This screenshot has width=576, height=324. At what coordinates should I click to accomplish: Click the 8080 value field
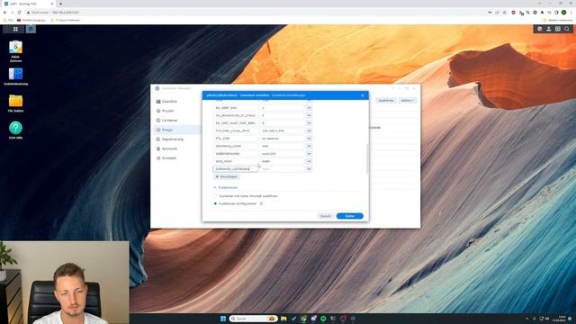[282, 161]
